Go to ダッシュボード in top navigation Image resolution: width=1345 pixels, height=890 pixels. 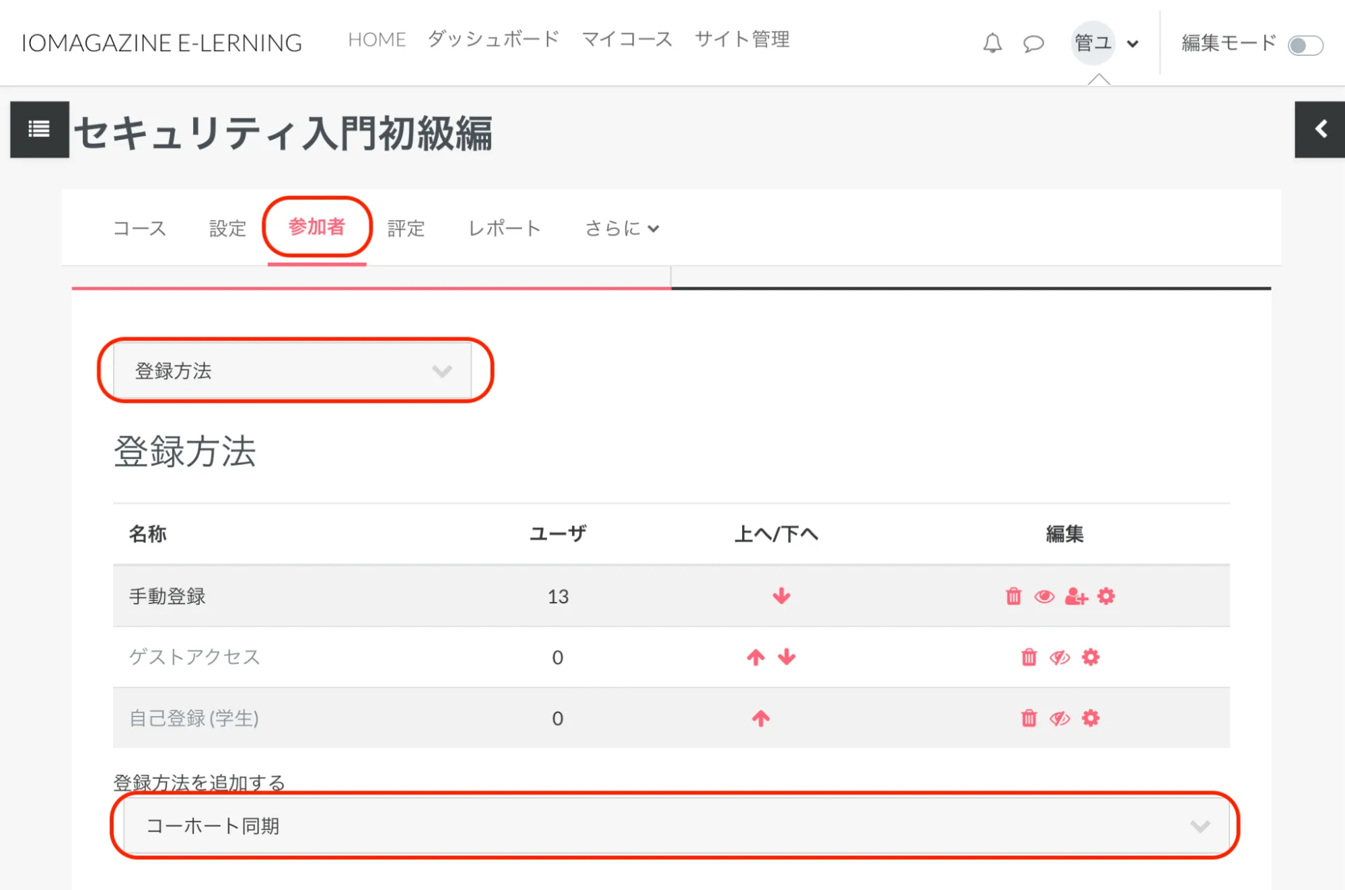493,40
